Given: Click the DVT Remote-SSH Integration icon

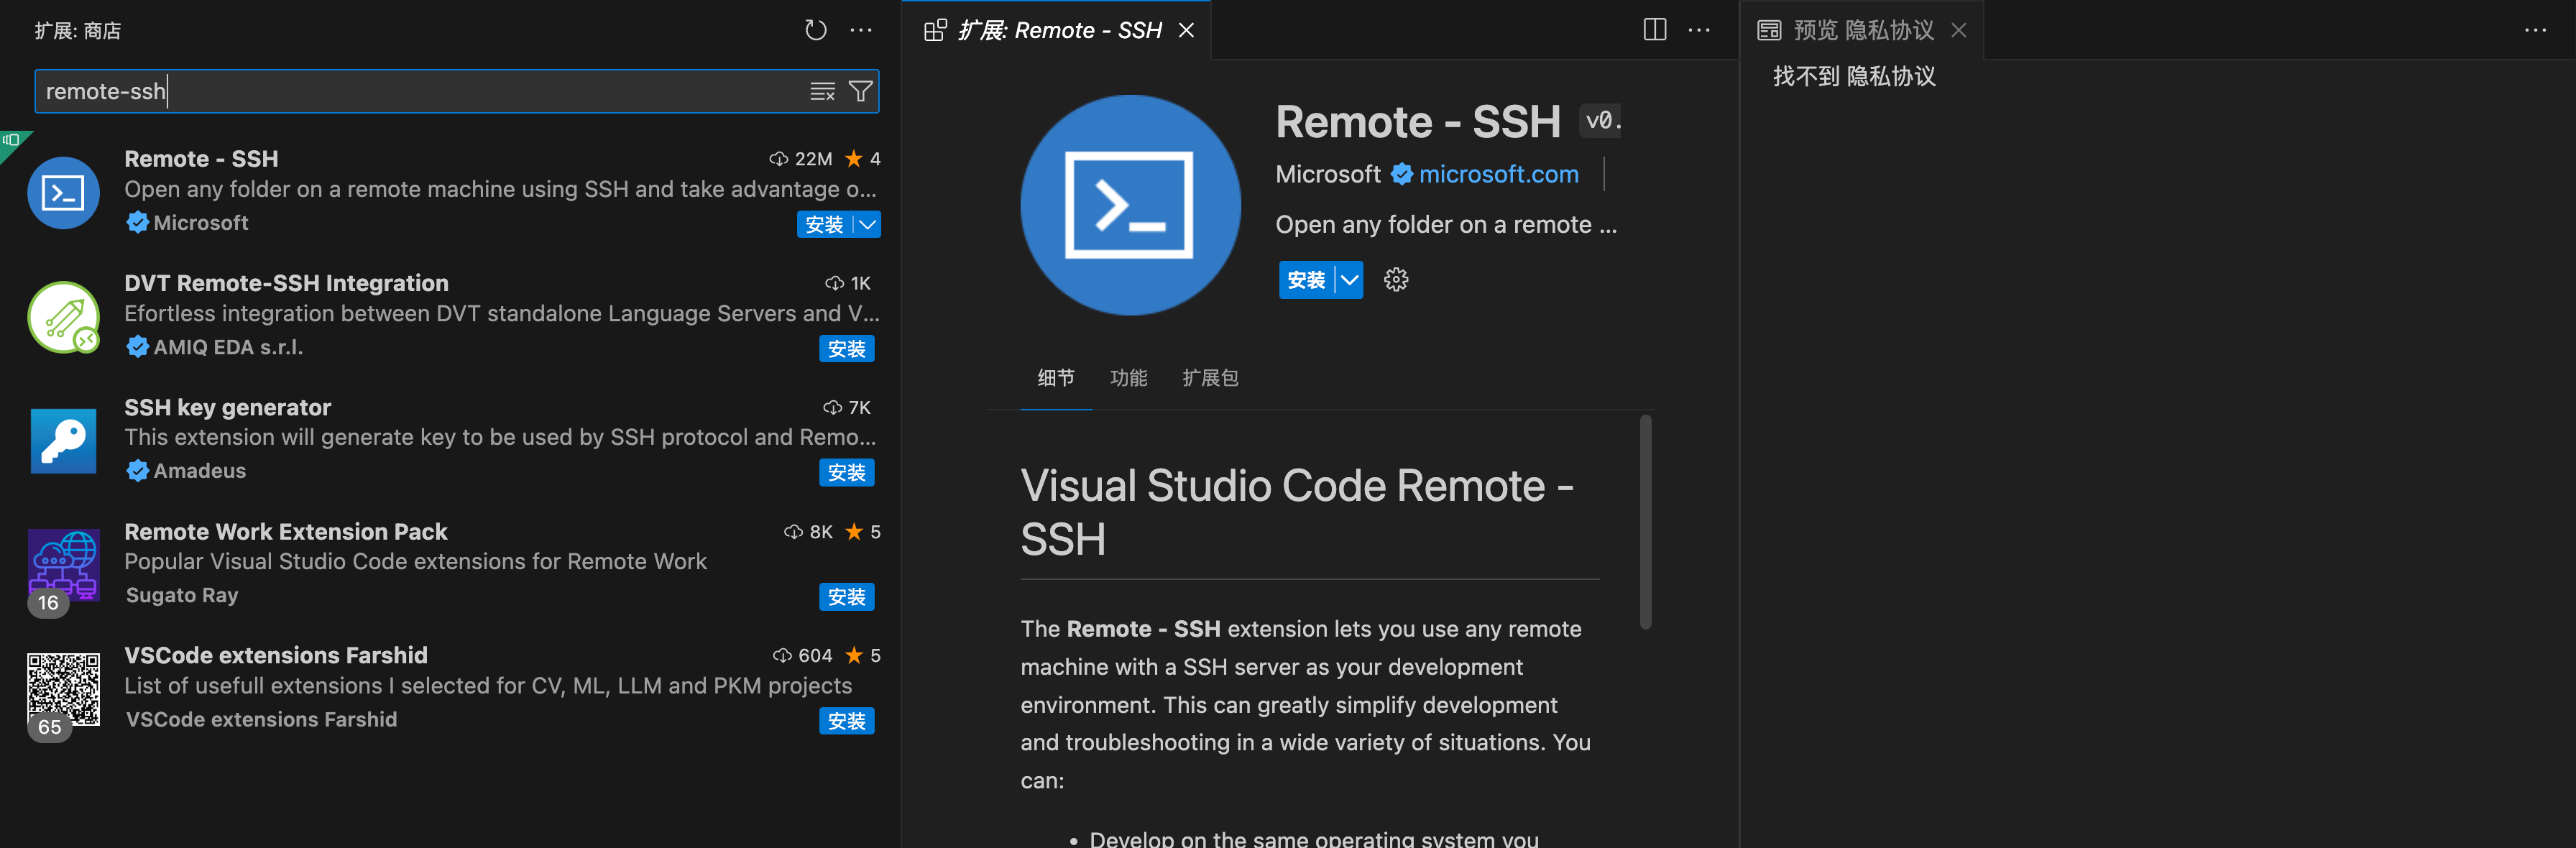Looking at the screenshot, I should pyautogui.click(x=63, y=317).
